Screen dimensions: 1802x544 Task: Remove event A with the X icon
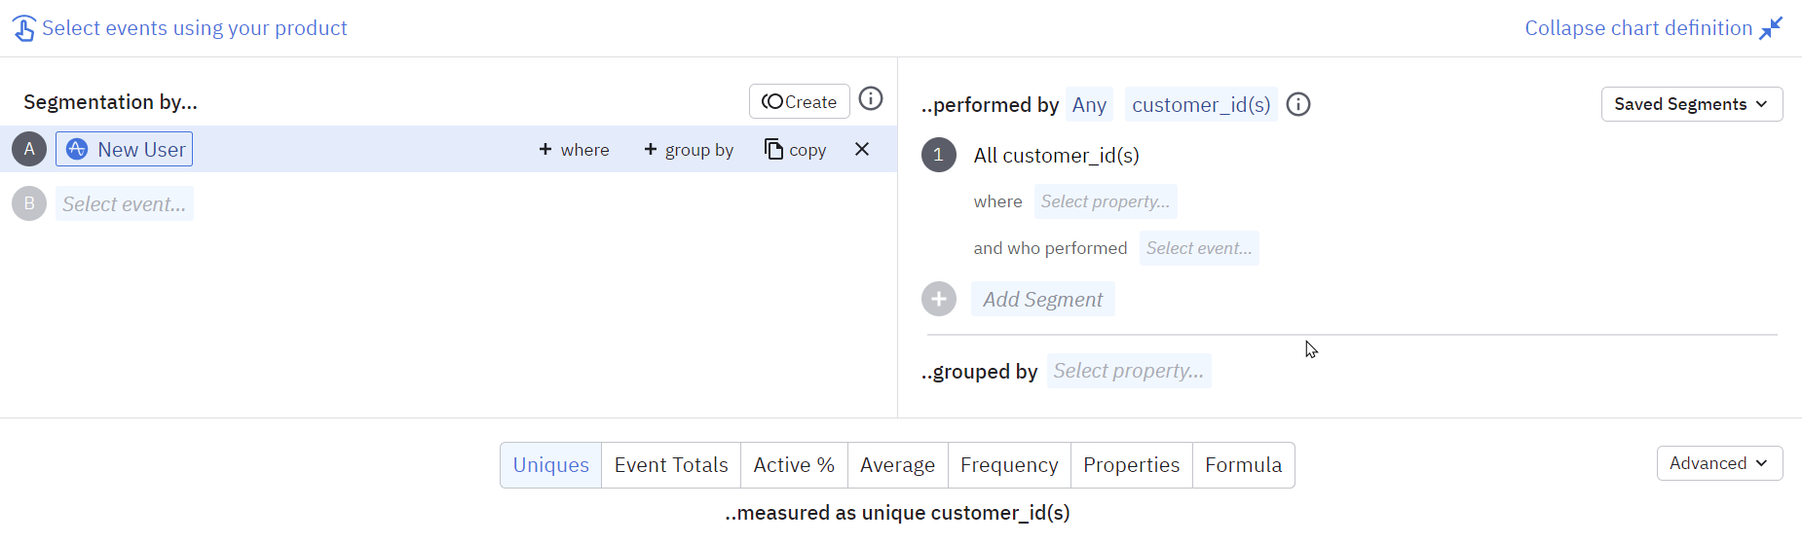tap(862, 149)
